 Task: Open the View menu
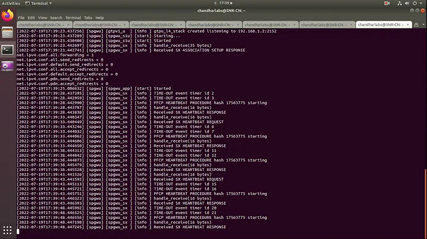click(43, 18)
